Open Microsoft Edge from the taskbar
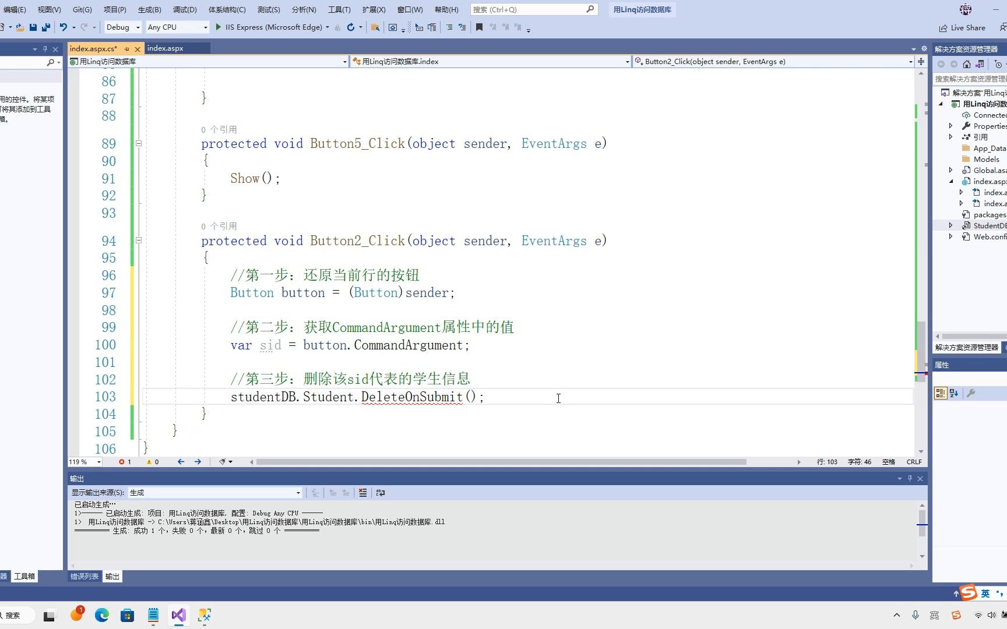1007x629 pixels. pos(102,615)
